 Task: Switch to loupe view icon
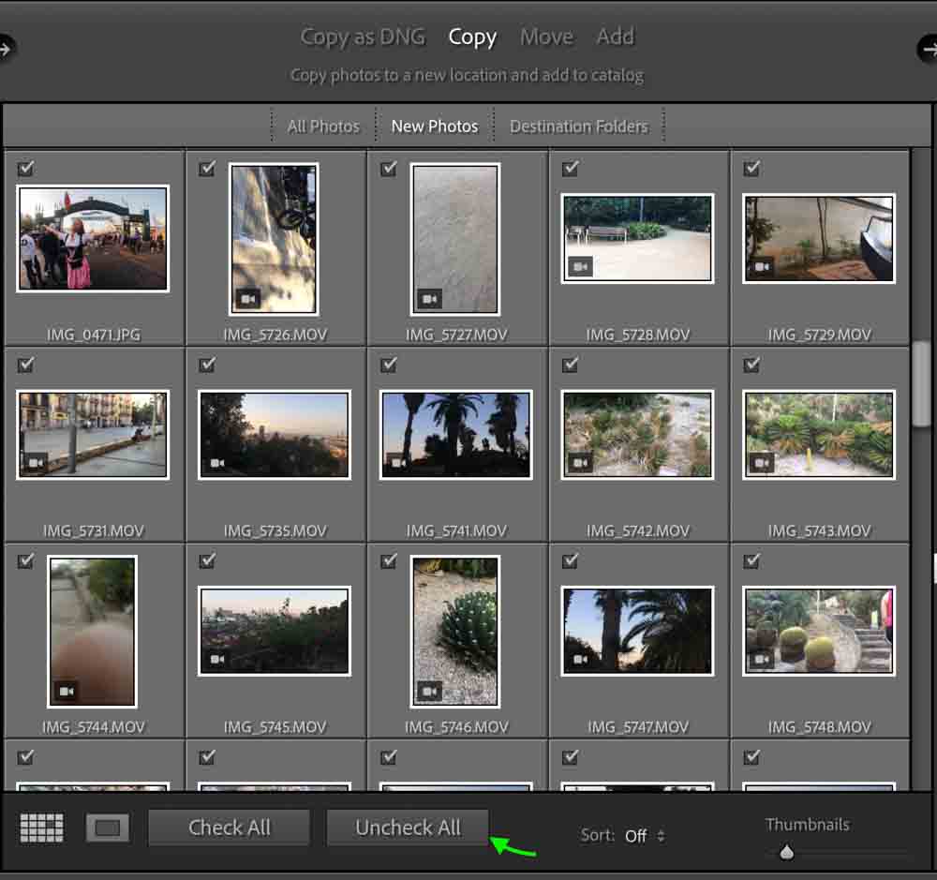tap(108, 828)
